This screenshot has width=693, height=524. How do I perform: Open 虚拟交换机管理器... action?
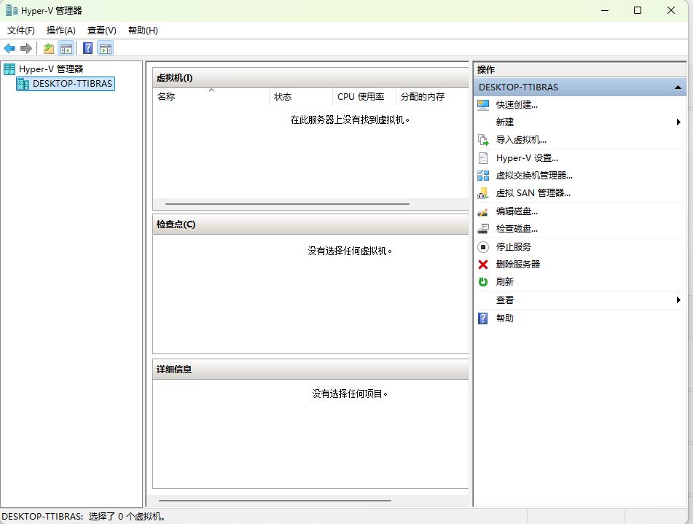[x=534, y=176]
